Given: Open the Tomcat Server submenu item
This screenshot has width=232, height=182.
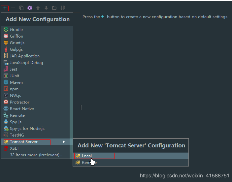Looking at the screenshot, I should [x=37, y=142].
